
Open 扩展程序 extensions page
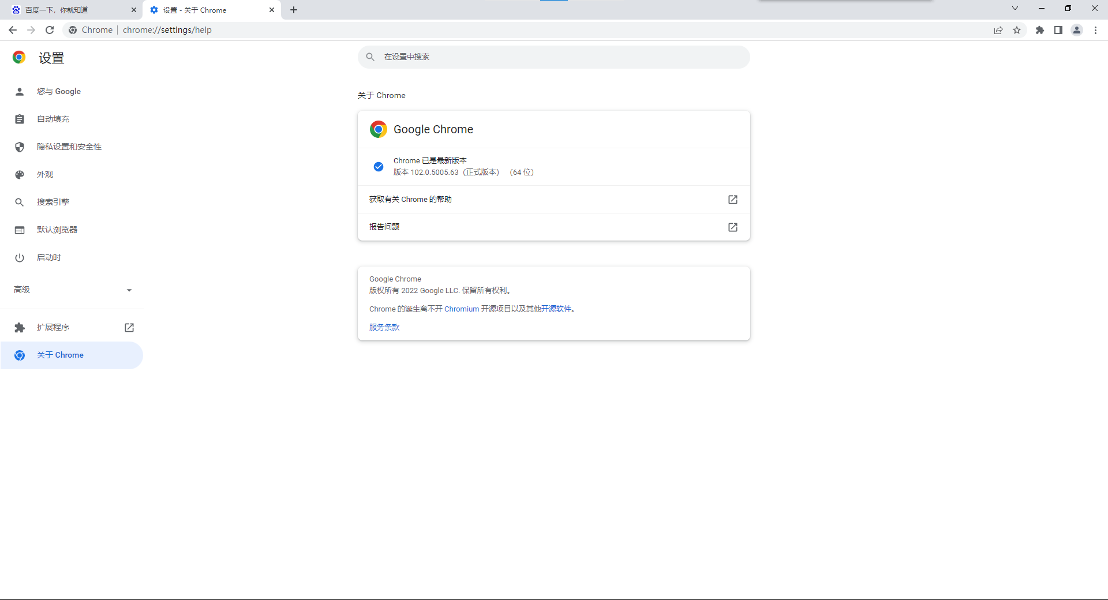pos(72,327)
